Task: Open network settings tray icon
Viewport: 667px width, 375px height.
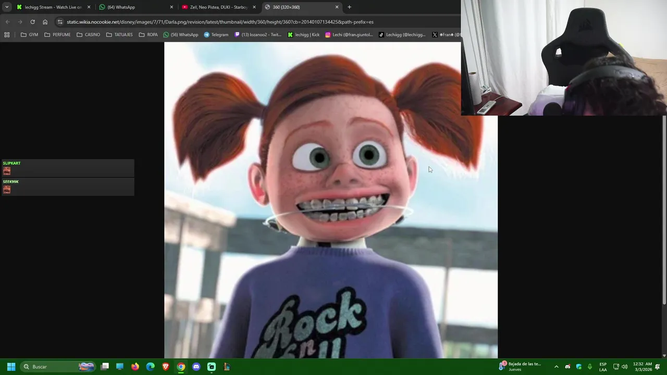Action: click(x=616, y=367)
